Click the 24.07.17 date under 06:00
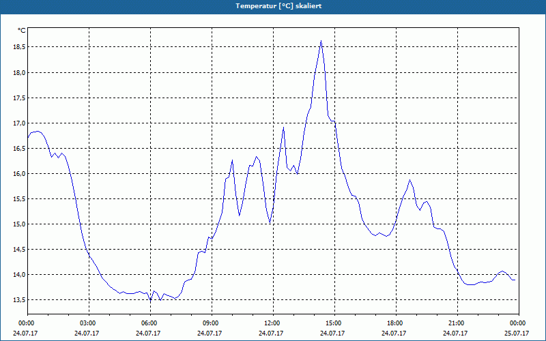 148,333
